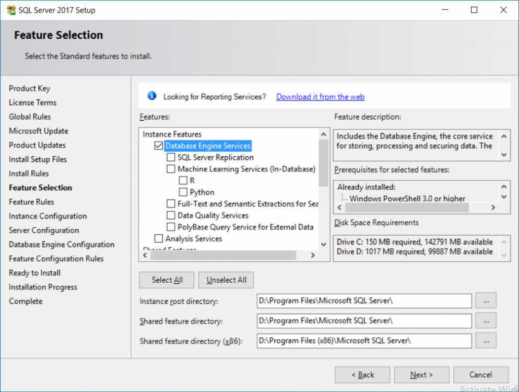
Task: Select the Install Rules step
Action: pos(29,174)
